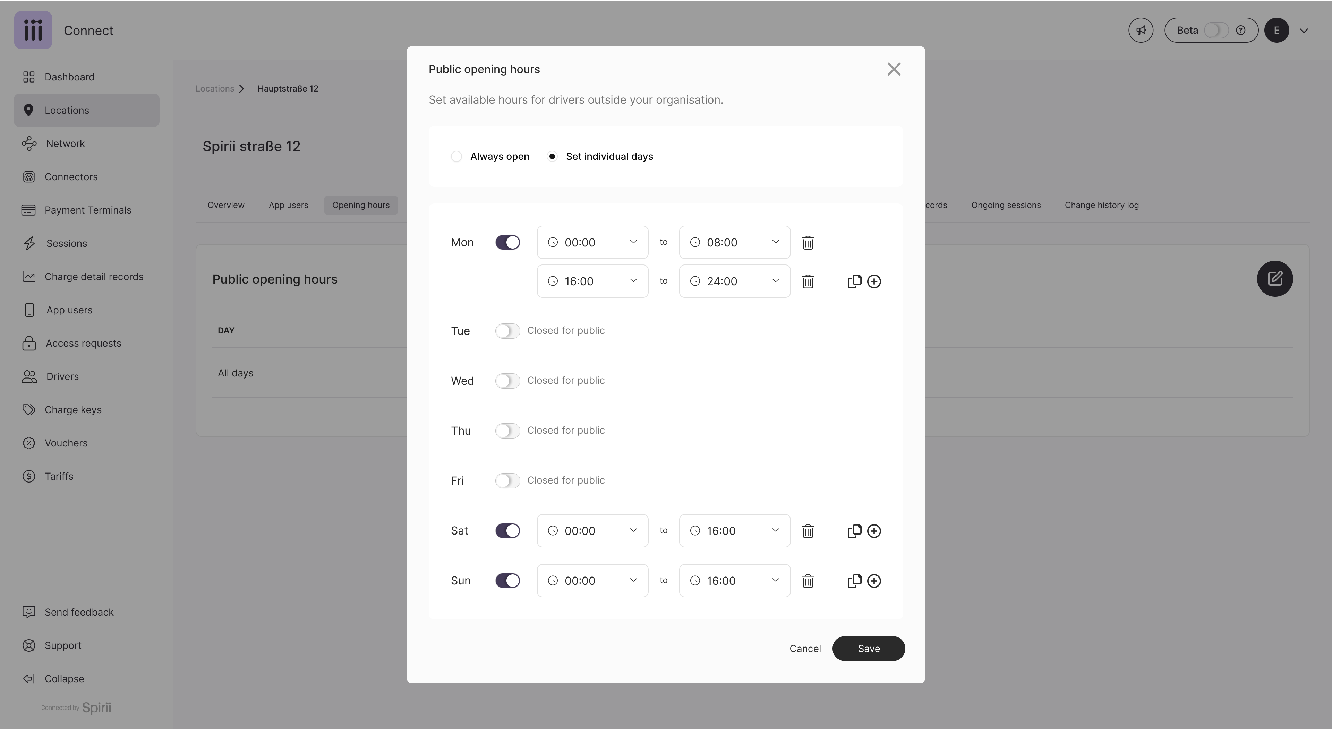Open Monday's 16:00 start time dropdown
The height and width of the screenshot is (729, 1332).
592,281
